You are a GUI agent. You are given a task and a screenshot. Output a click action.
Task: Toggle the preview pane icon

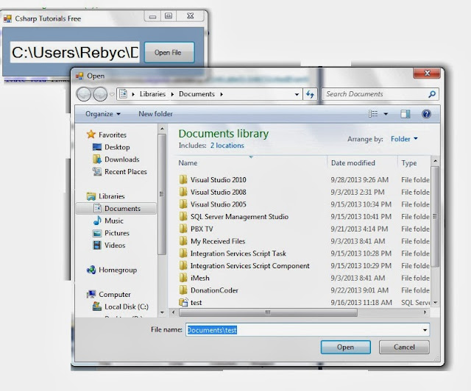(406, 114)
